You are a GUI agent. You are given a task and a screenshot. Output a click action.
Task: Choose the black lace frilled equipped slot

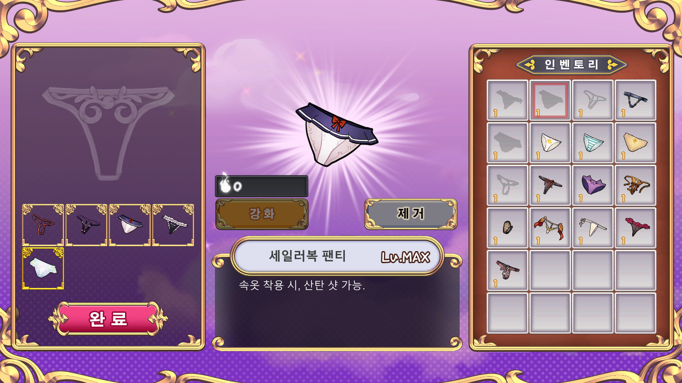pos(173,225)
